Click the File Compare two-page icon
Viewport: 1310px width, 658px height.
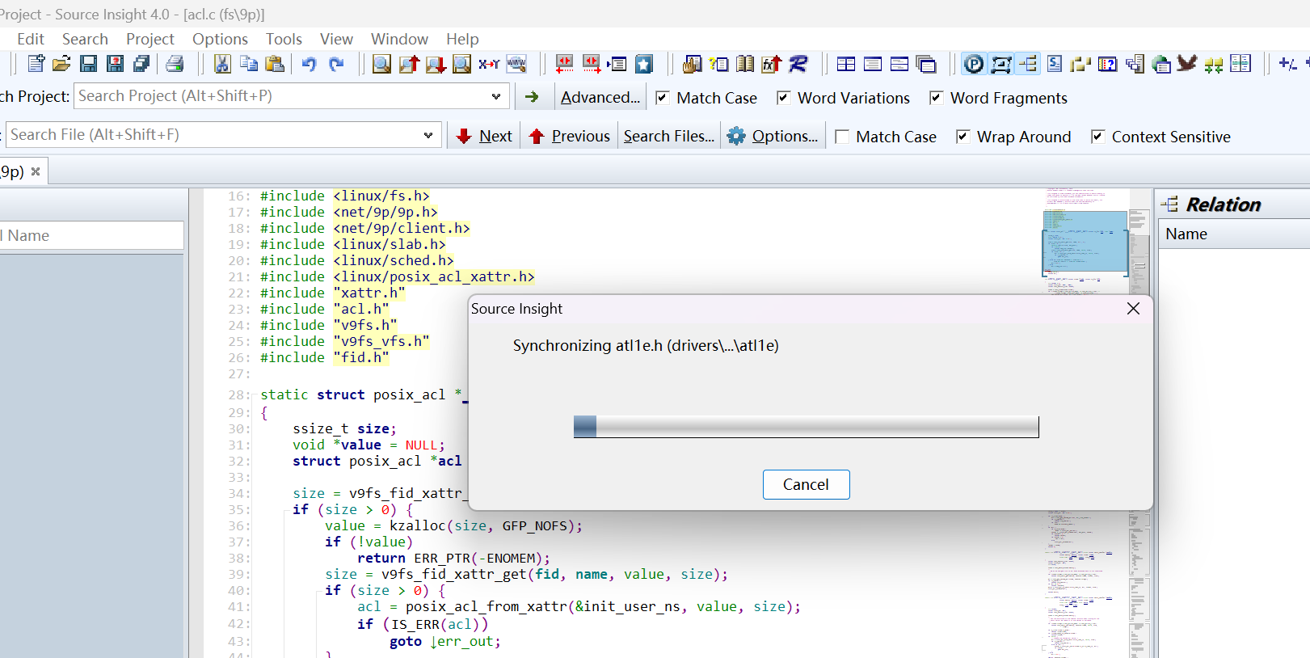[x=1240, y=64]
